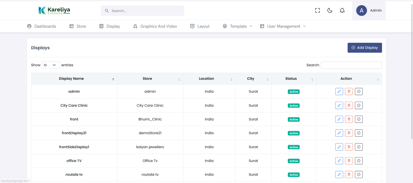Click the Active badge for admin
413x183 pixels.
click(x=294, y=92)
